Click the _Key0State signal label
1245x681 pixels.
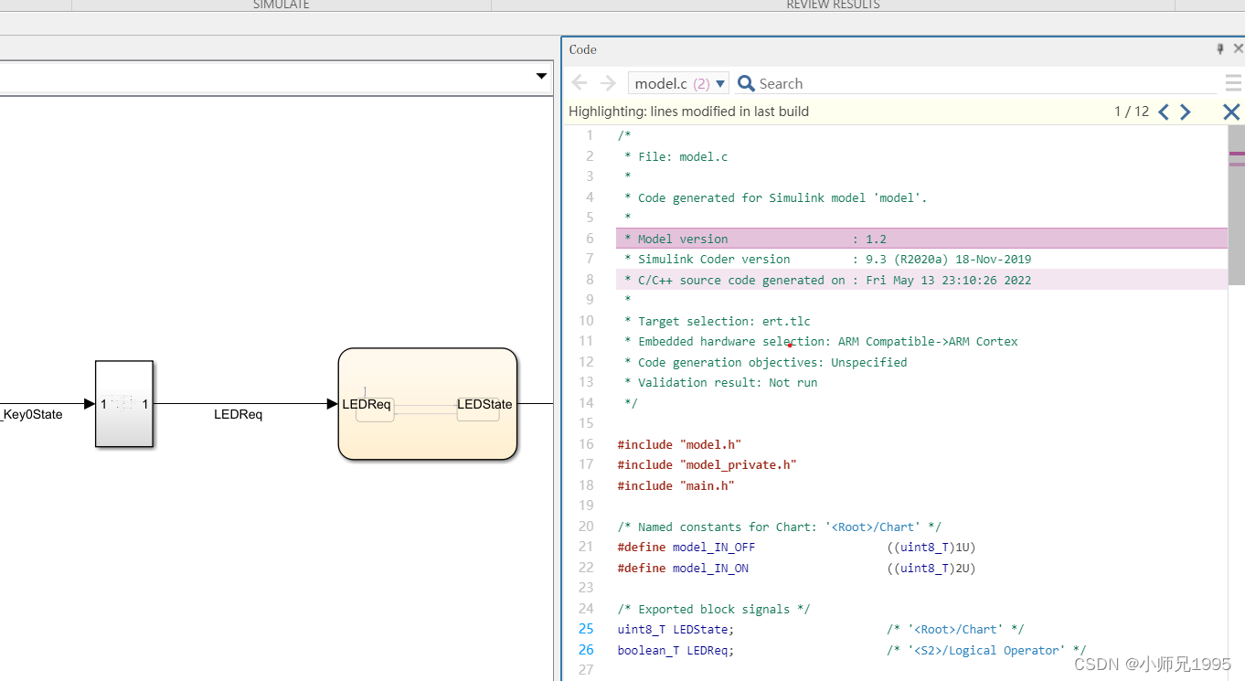[x=31, y=414]
